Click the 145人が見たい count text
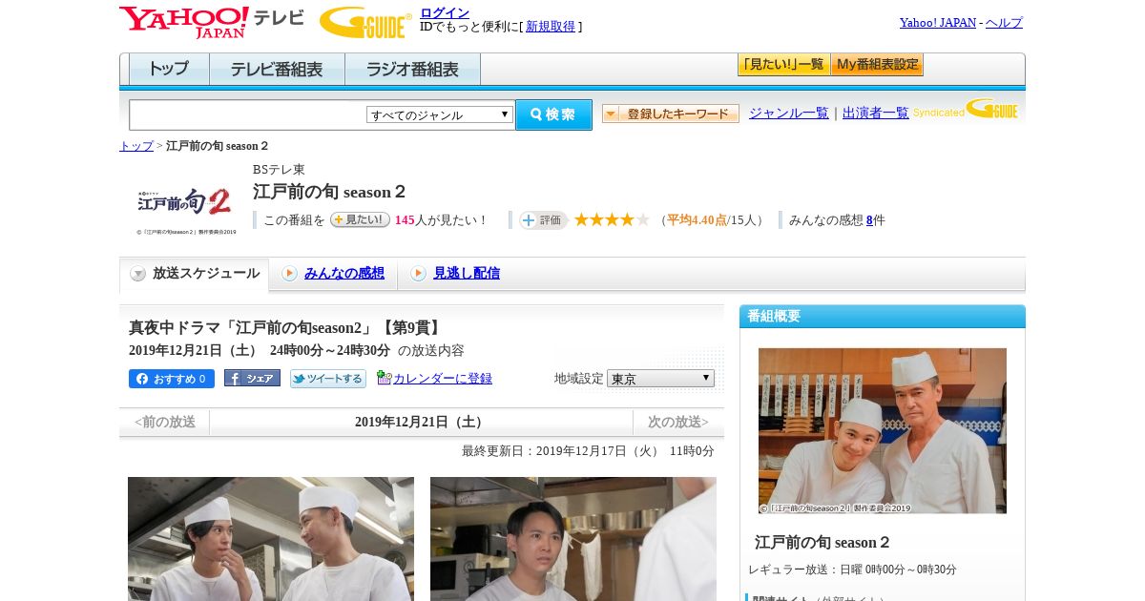The image size is (1145, 601). coord(441,220)
